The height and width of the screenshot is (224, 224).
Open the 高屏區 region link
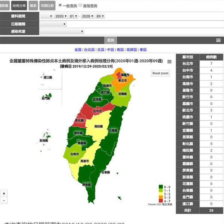coord(131,50)
